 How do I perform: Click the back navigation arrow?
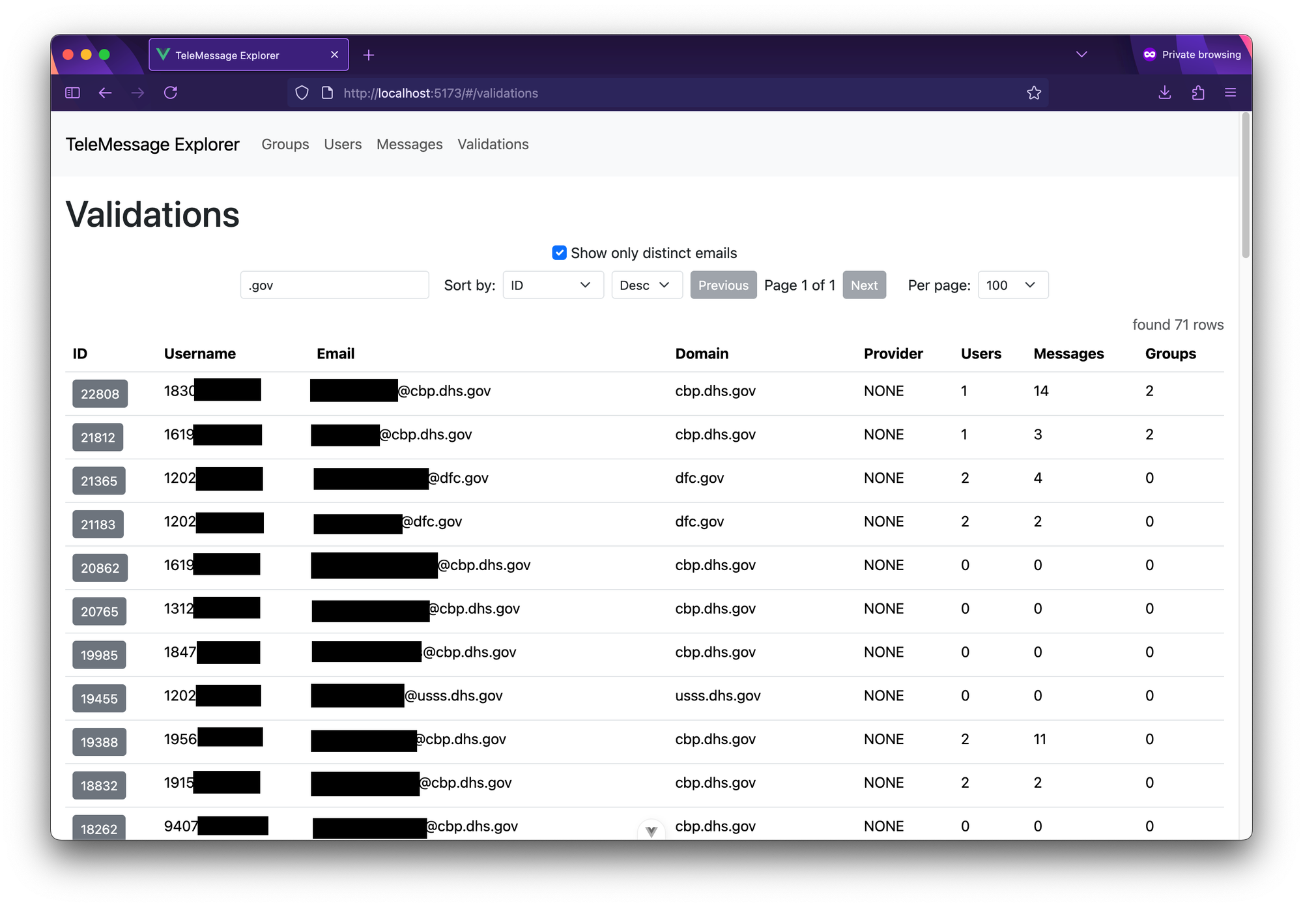click(105, 93)
